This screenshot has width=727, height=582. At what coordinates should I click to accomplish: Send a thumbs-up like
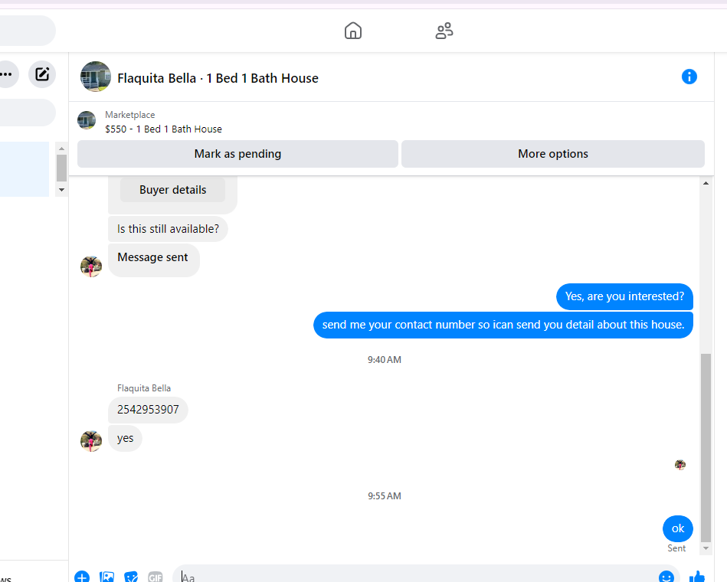(697, 577)
